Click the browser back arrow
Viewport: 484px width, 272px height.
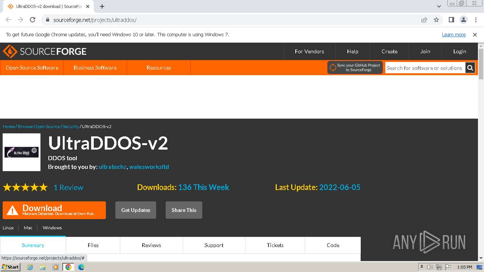(8, 20)
